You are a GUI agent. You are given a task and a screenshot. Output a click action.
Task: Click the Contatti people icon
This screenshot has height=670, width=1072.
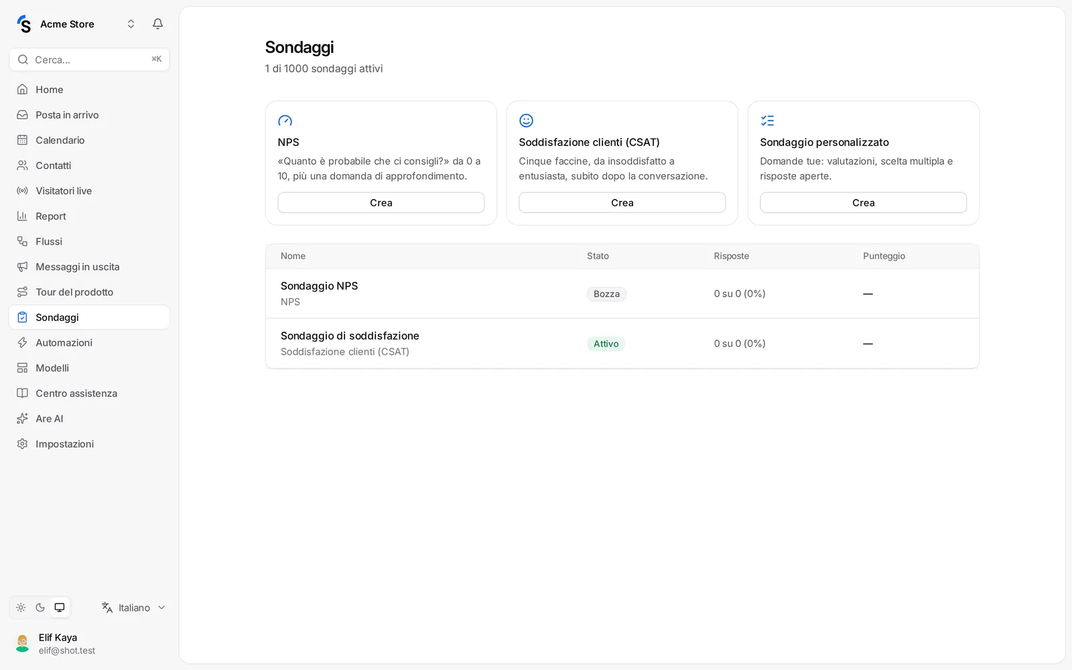(22, 165)
